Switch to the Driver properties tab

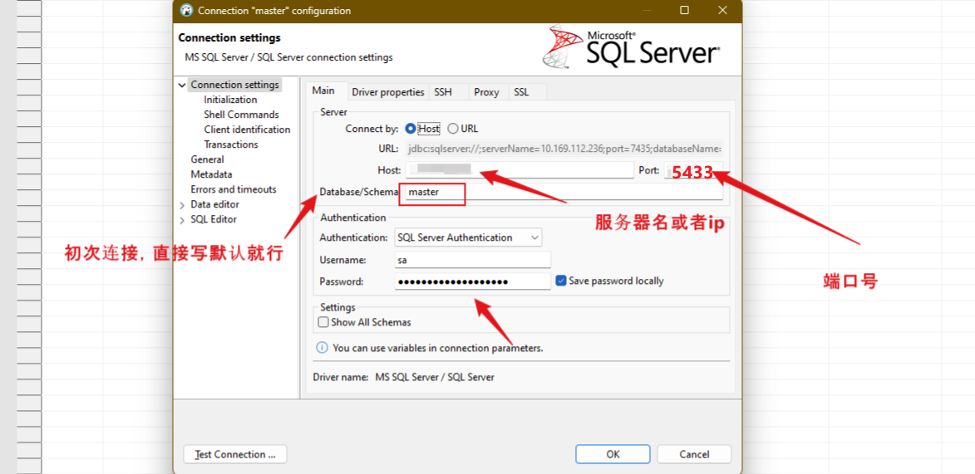click(388, 92)
